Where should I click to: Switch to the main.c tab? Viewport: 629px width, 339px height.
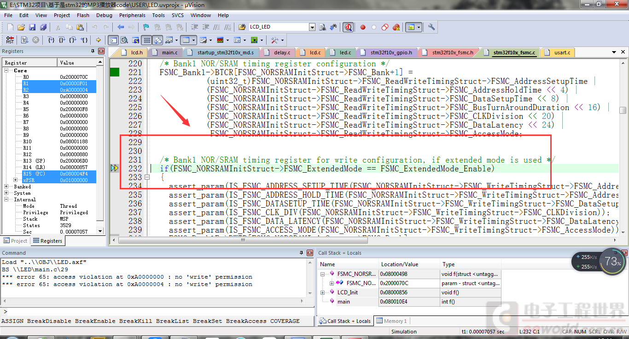(x=165, y=53)
